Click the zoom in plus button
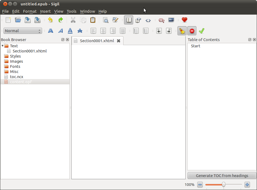Image resolution: width=257 pixels, height=190 pixels. (x=247, y=185)
